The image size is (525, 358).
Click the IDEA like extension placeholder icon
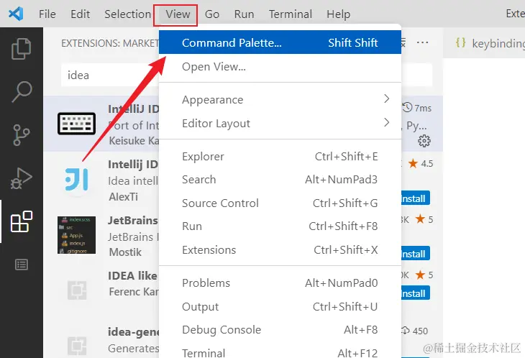coord(77,290)
